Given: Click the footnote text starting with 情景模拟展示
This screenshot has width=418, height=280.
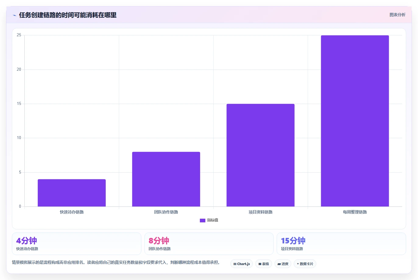Looking at the screenshot, I should click(x=116, y=262).
